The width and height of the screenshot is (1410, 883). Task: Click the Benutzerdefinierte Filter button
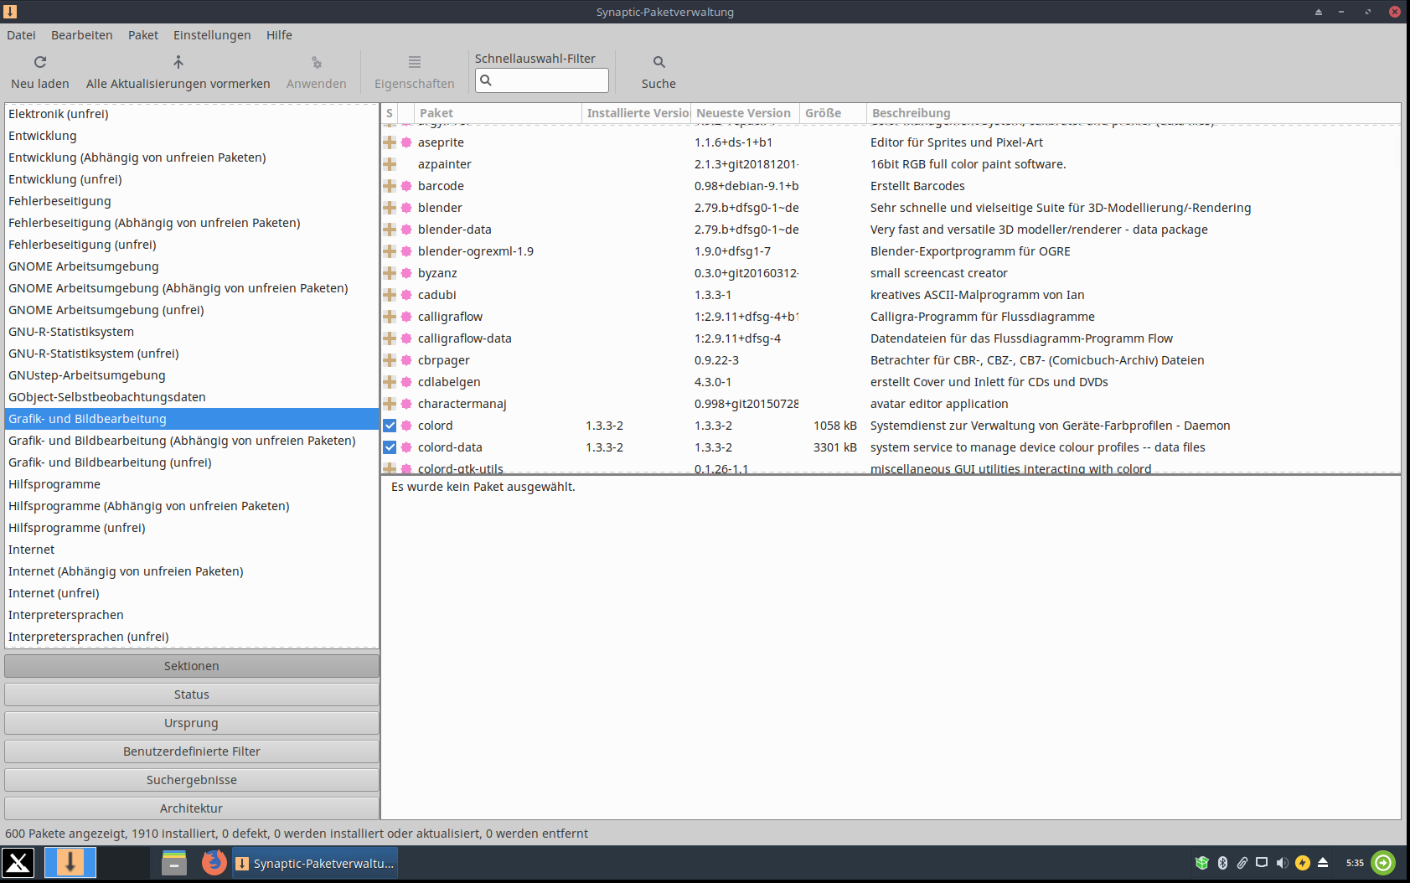pos(191,751)
